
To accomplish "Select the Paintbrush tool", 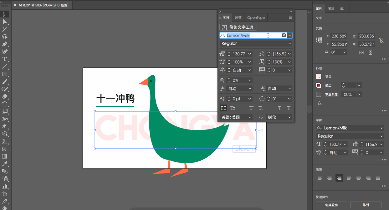I will coord(5,81).
